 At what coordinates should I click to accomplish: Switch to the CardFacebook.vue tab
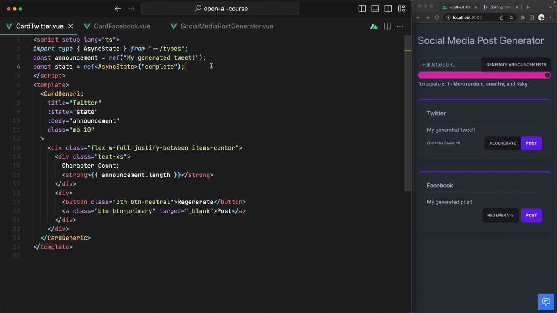coord(122,26)
